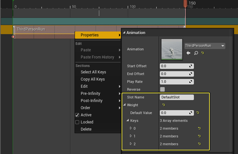This screenshot has width=238, height=154.
Task: Reset Default Value to default
Action: 198,113
